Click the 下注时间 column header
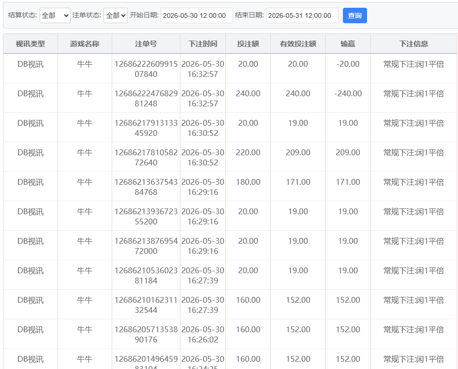The width and height of the screenshot is (458, 369). pos(203,44)
